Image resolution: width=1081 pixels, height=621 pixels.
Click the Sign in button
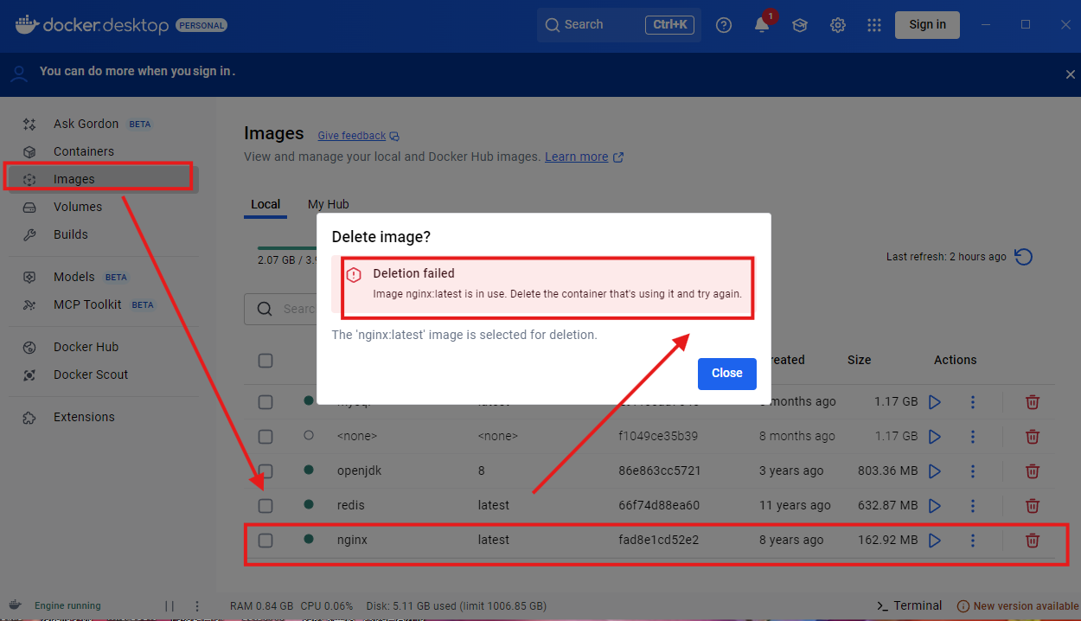[x=927, y=24]
